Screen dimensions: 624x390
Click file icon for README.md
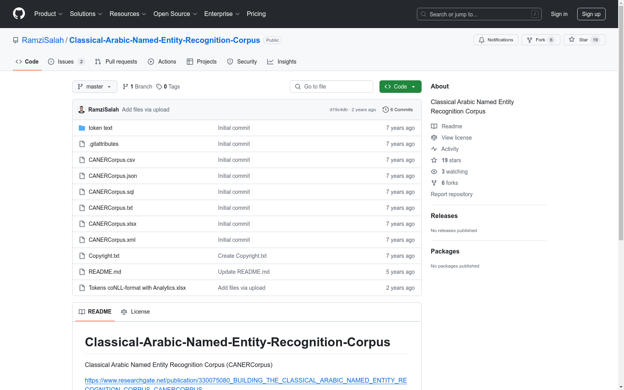click(82, 272)
